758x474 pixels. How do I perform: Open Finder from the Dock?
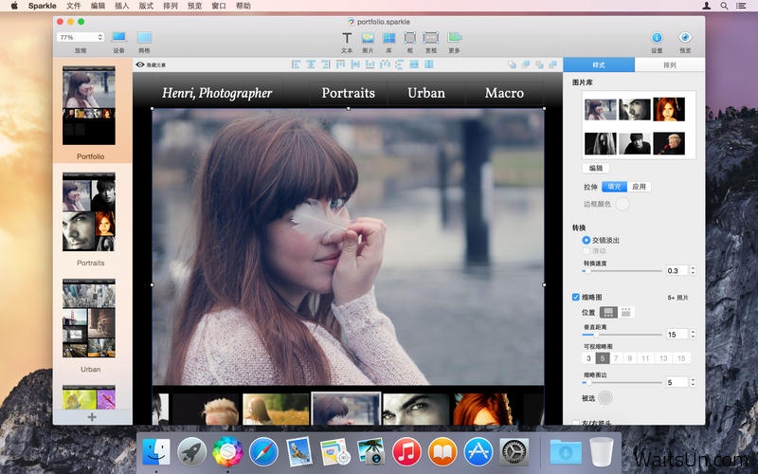pyautogui.click(x=156, y=452)
